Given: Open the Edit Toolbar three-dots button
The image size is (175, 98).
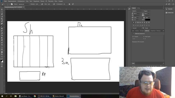Looking at the screenshot, I should [x=2, y=57].
